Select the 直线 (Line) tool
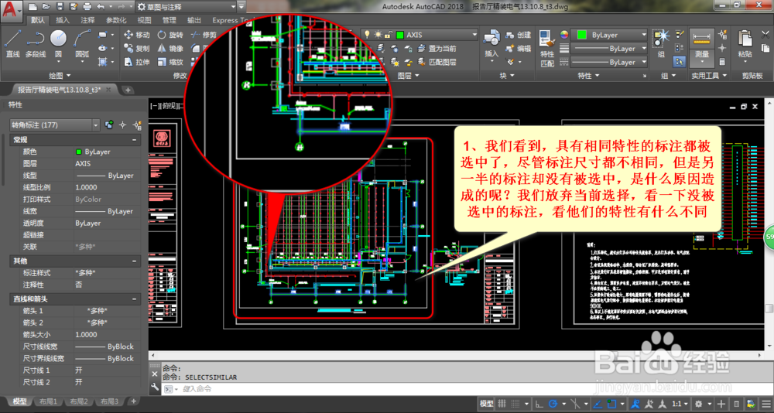 tap(12, 43)
